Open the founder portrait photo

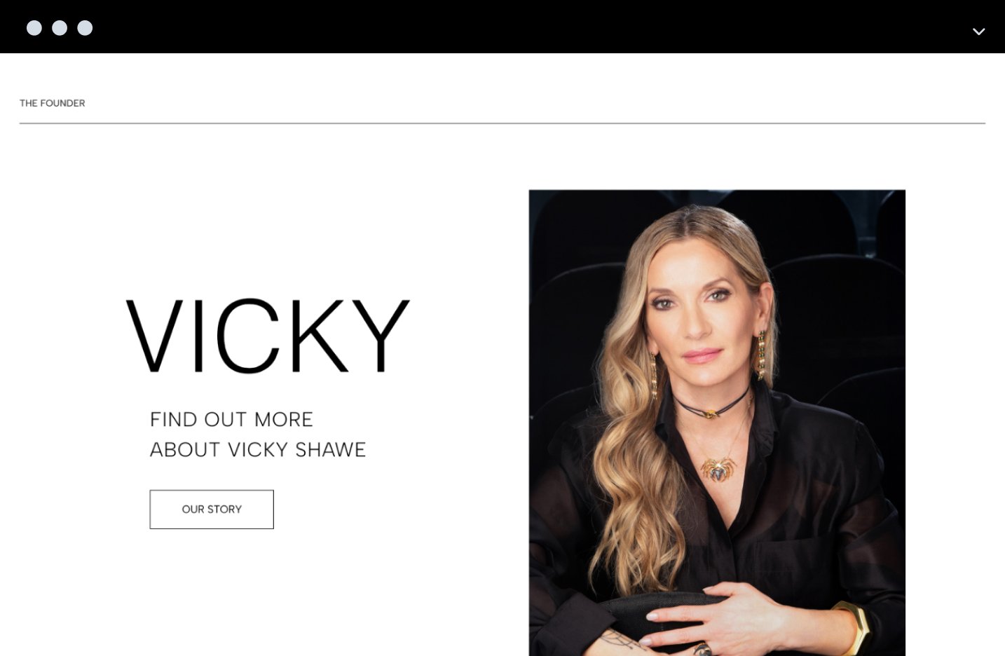point(717,423)
